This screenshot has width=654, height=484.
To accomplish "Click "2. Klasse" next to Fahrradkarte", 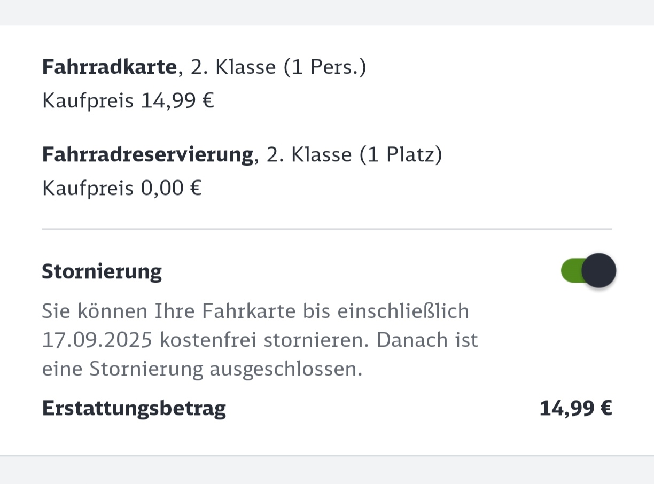I will (x=233, y=67).
